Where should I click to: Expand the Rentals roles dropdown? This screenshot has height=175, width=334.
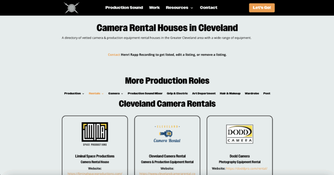[x=96, y=93]
